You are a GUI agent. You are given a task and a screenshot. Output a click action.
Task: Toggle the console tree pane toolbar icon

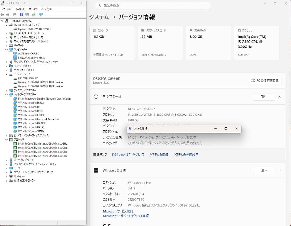click(x=15, y=15)
